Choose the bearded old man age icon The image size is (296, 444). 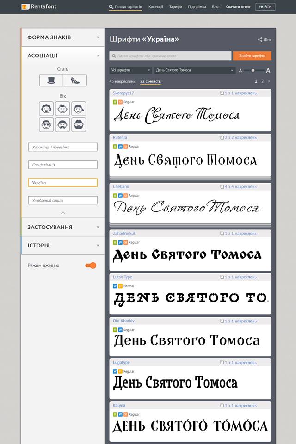click(79, 125)
